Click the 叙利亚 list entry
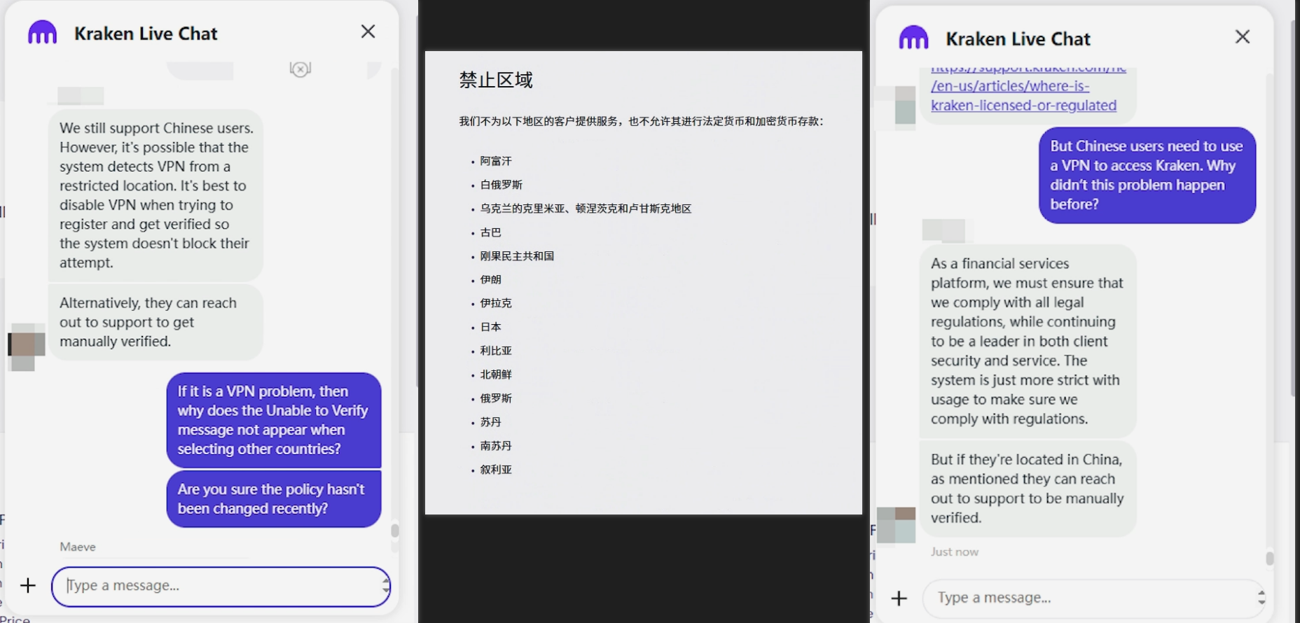Screen dimensions: 1300x623 [496, 470]
